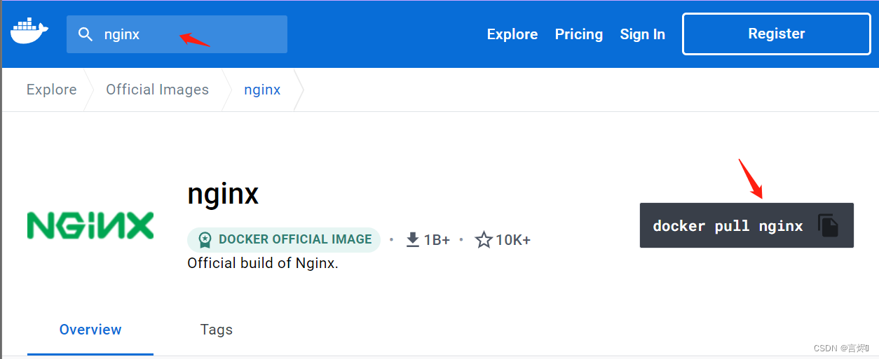Click the downloads icon beside 1B+
Viewport: 879px width, 359px height.
(413, 240)
